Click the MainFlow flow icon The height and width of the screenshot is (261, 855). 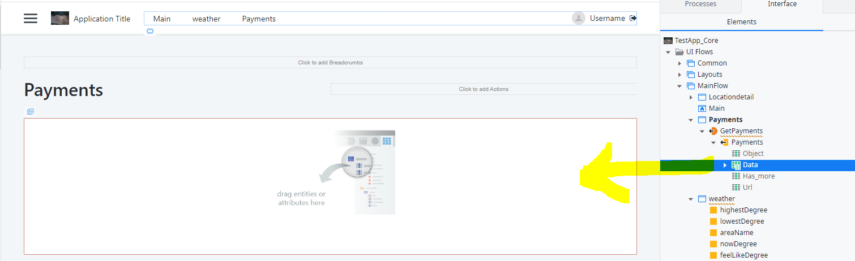tap(691, 86)
